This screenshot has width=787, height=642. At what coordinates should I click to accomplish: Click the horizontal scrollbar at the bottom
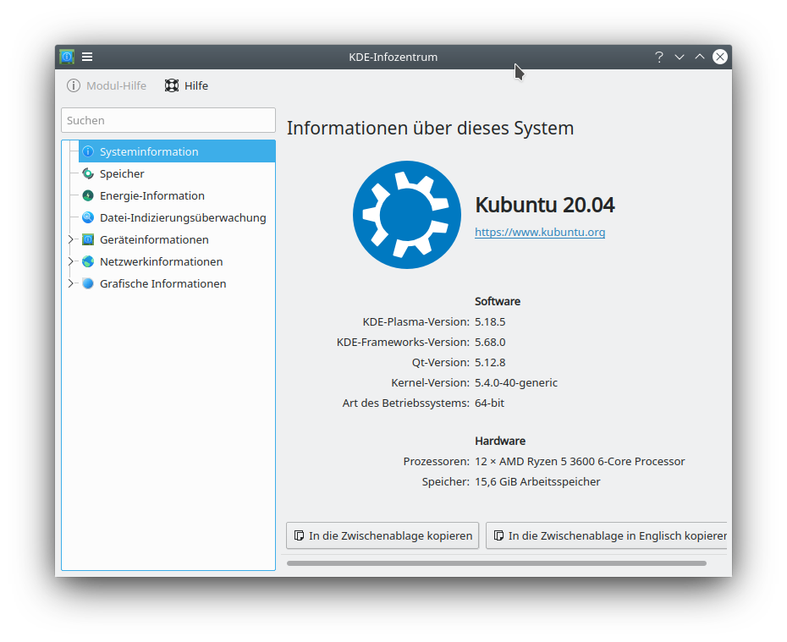tap(497, 563)
